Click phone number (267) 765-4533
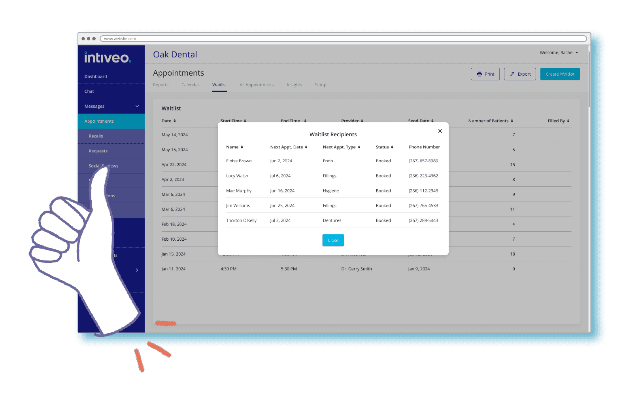Image resolution: width=640 pixels, height=401 pixels. [423, 206]
